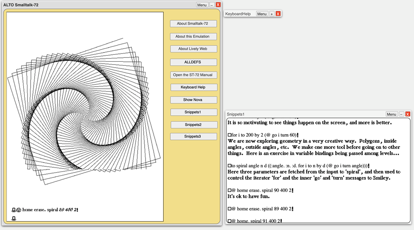Click the square marker before 'for i to 200'

(229, 134)
